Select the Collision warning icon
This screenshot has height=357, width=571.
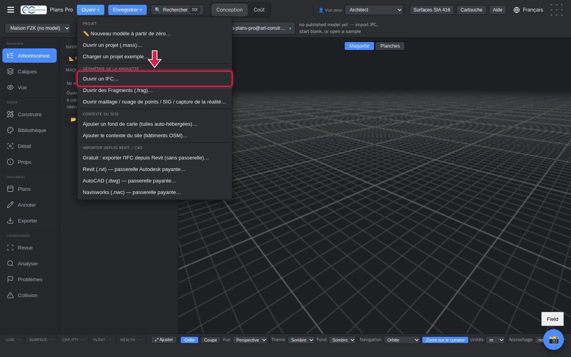(x=10, y=296)
